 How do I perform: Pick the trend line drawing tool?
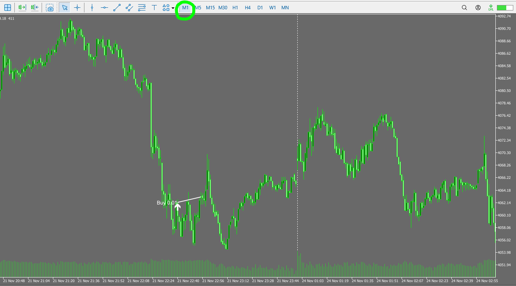(117, 7)
